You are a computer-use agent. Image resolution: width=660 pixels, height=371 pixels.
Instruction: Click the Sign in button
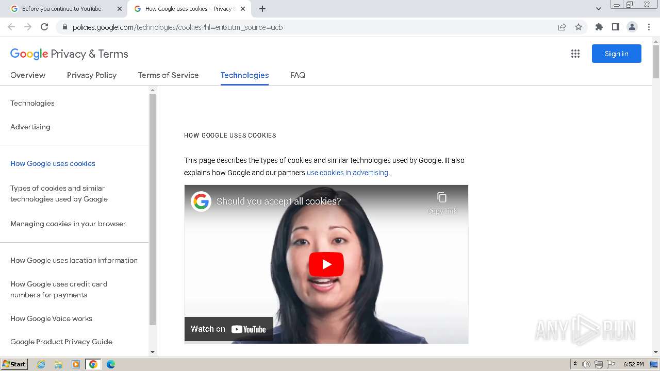tap(616, 54)
